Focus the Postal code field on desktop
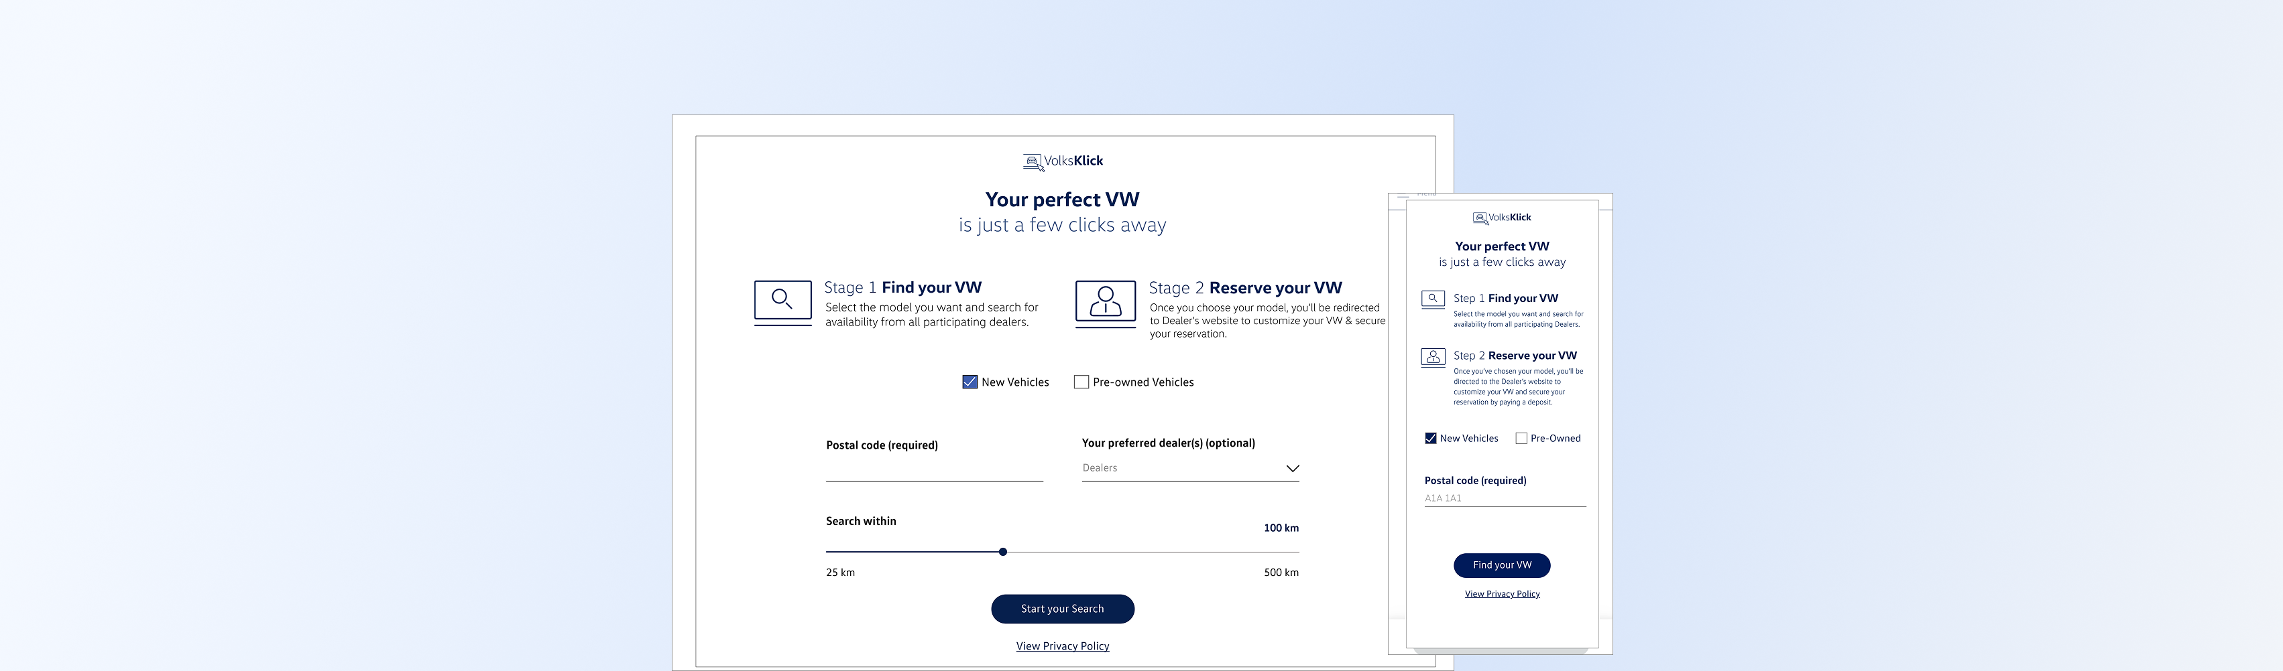 pos(934,469)
